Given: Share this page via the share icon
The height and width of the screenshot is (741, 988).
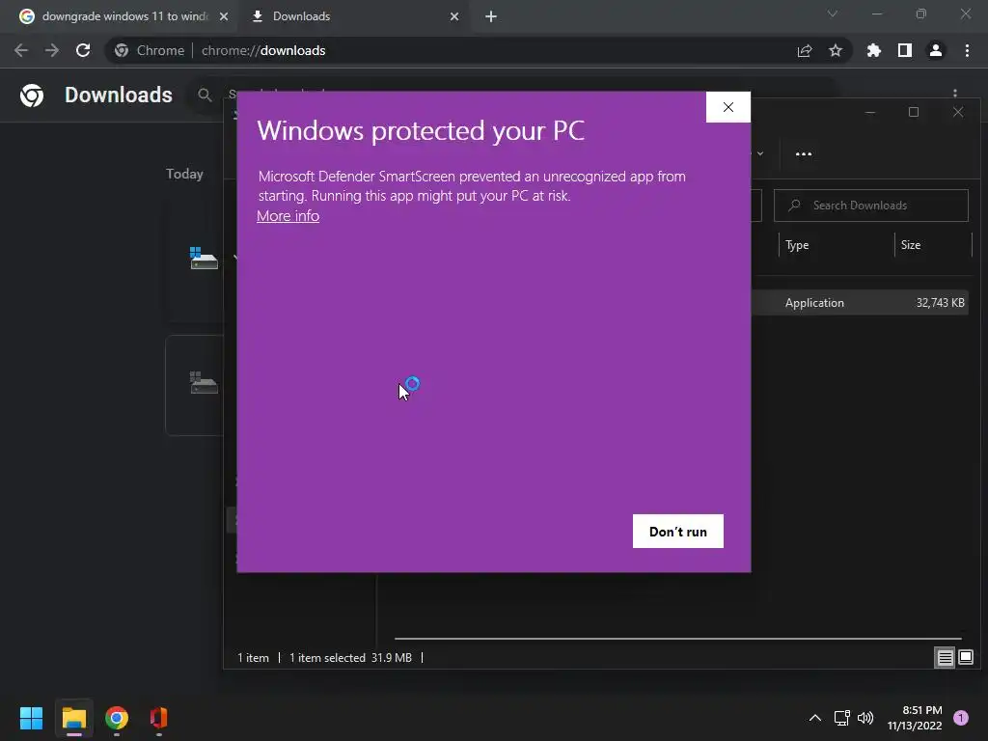Looking at the screenshot, I should [805, 50].
